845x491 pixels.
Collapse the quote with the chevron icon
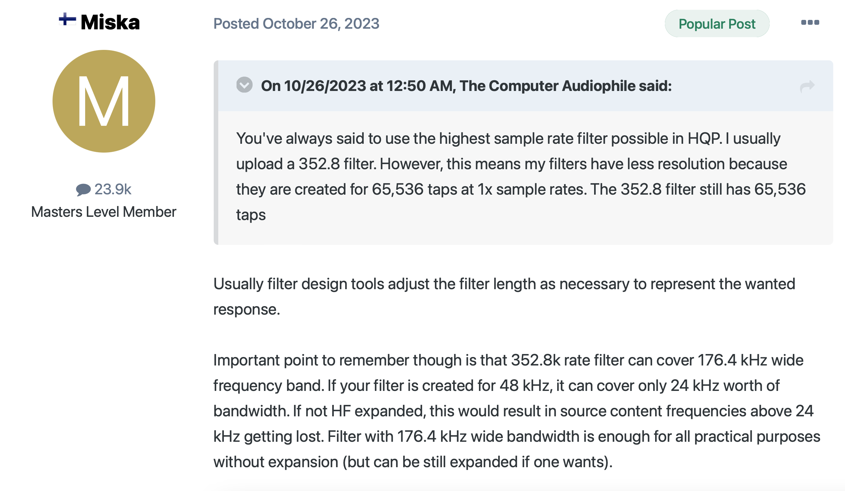(x=244, y=85)
